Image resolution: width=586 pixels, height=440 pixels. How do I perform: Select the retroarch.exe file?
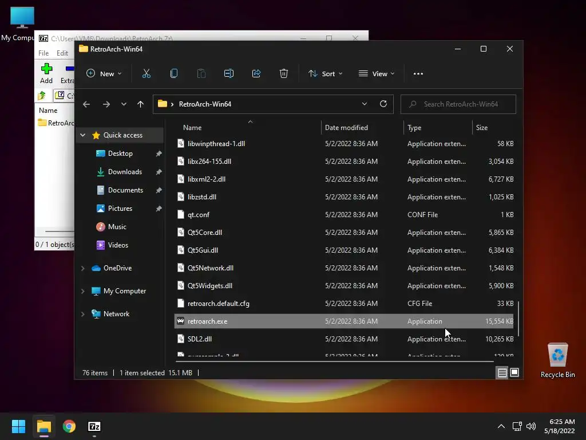click(x=344, y=321)
